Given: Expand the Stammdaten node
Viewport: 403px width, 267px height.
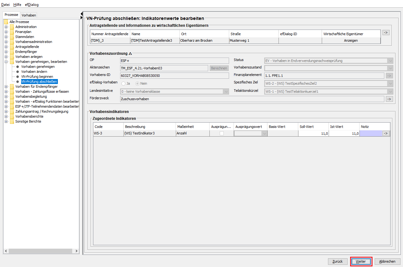Looking at the screenshot, I should pyautogui.click(x=6, y=37).
